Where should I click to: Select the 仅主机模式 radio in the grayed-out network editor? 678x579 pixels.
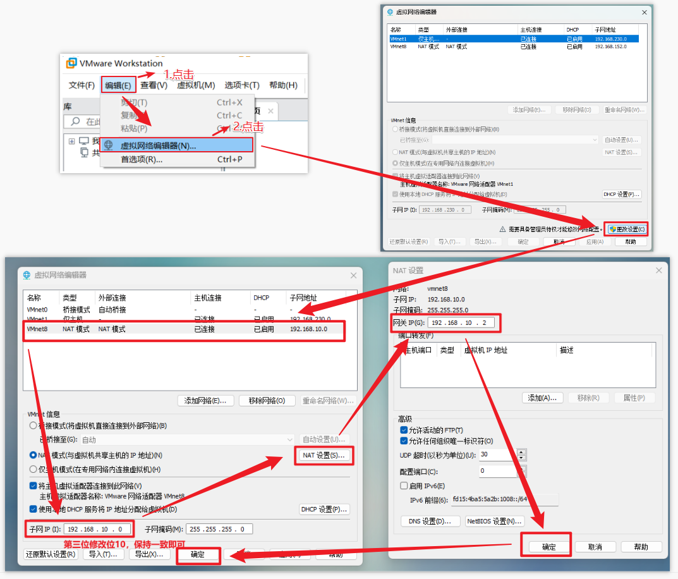click(x=395, y=163)
